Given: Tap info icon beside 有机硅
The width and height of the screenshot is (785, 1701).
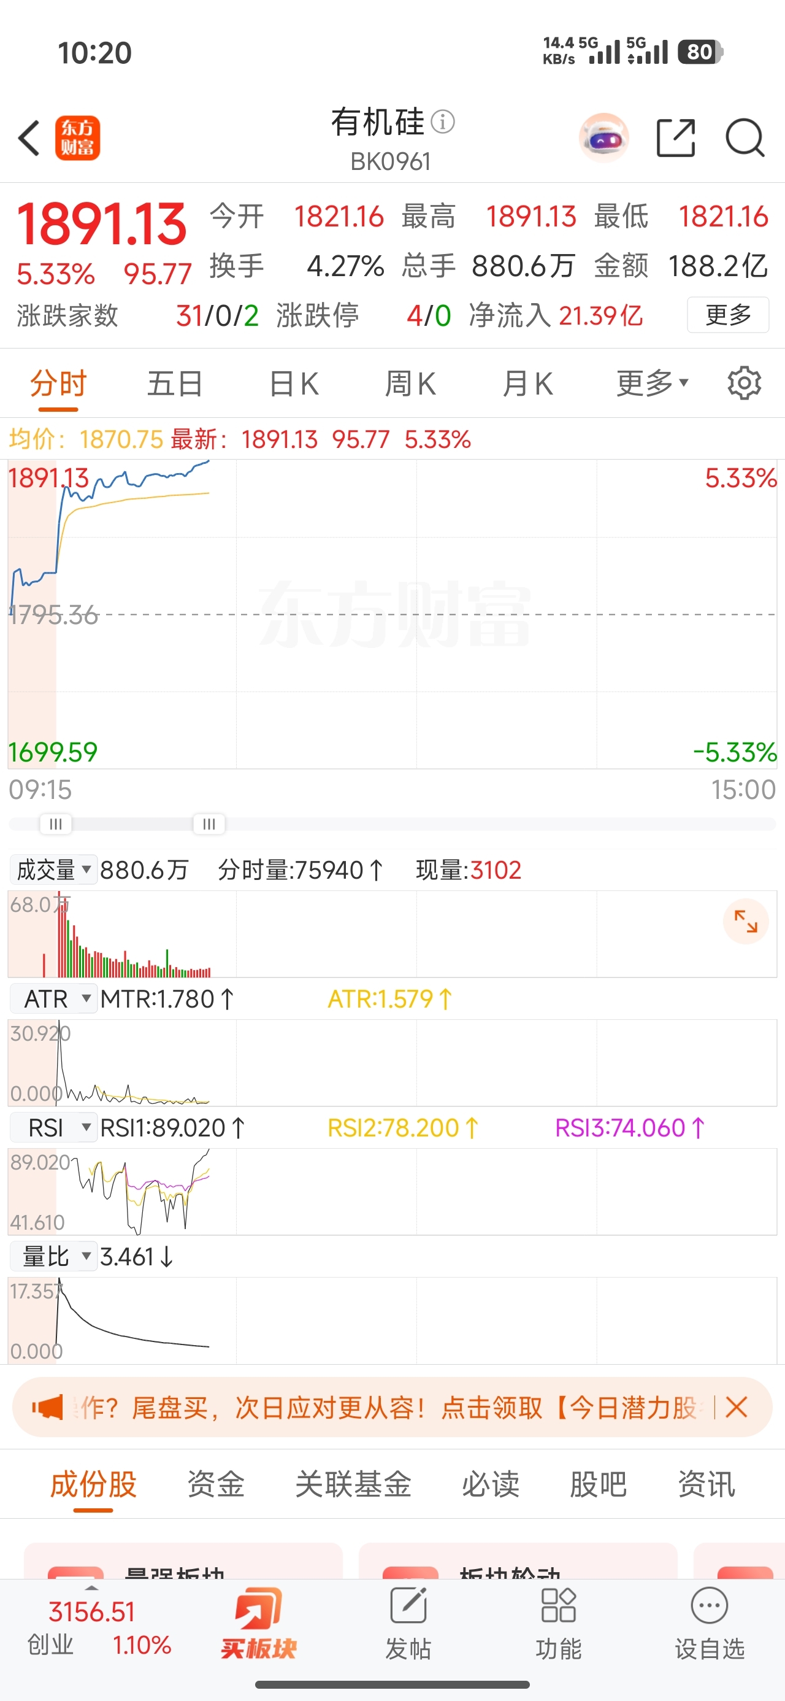Looking at the screenshot, I should click(x=442, y=121).
